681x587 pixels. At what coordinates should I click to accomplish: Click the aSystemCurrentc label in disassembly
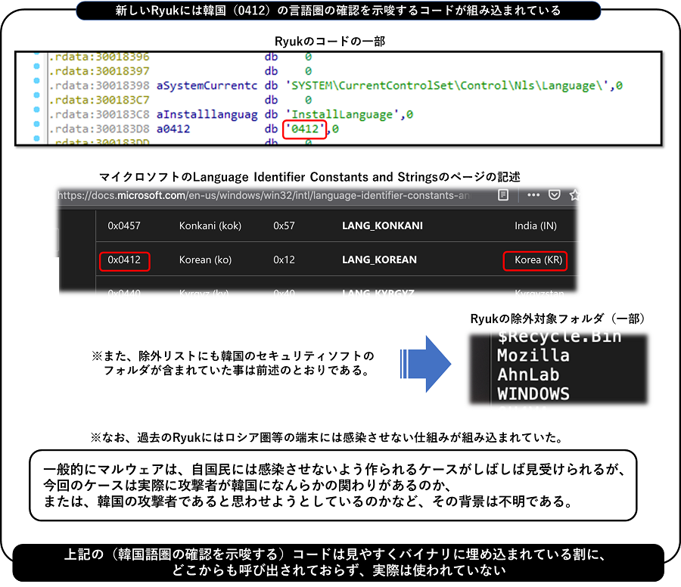(x=207, y=85)
